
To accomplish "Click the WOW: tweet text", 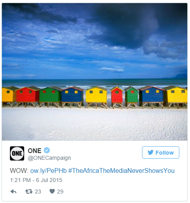I will pyautogui.click(x=19, y=170).
